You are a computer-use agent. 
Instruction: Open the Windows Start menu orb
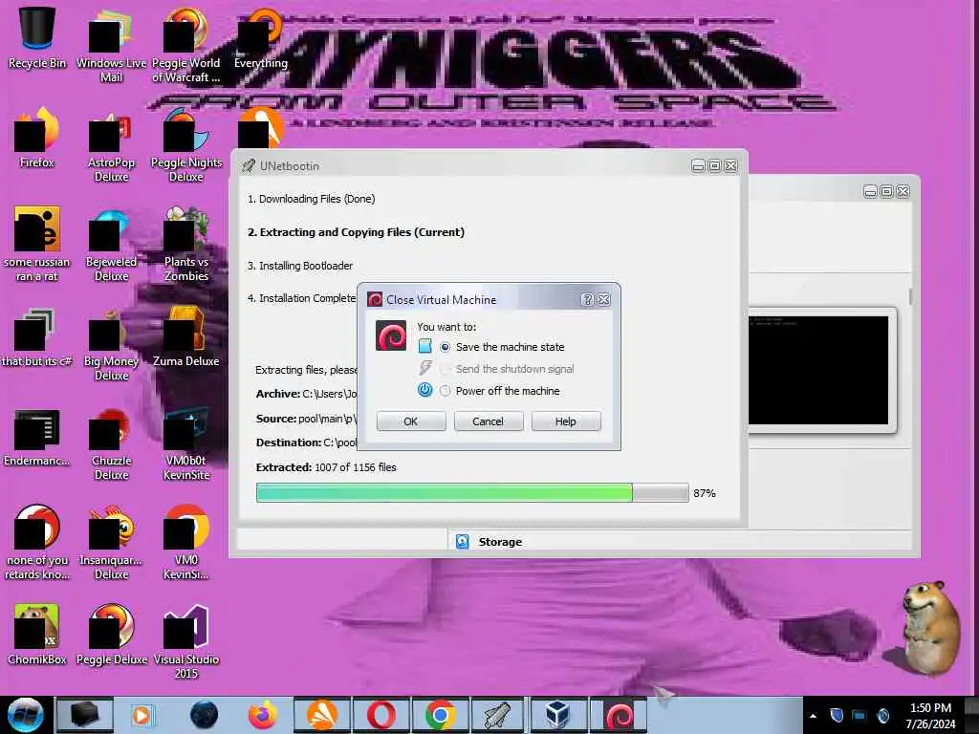click(x=25, y=715)
